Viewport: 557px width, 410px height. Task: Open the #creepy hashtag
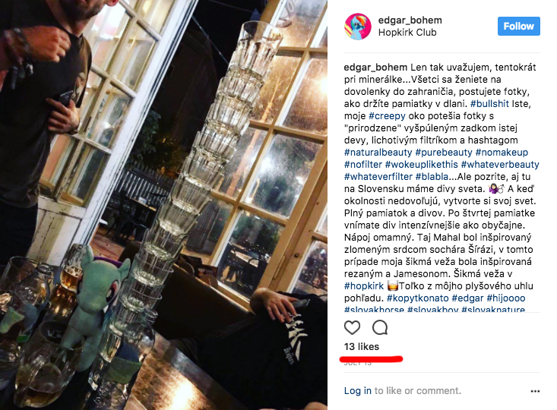click(387, 115)
